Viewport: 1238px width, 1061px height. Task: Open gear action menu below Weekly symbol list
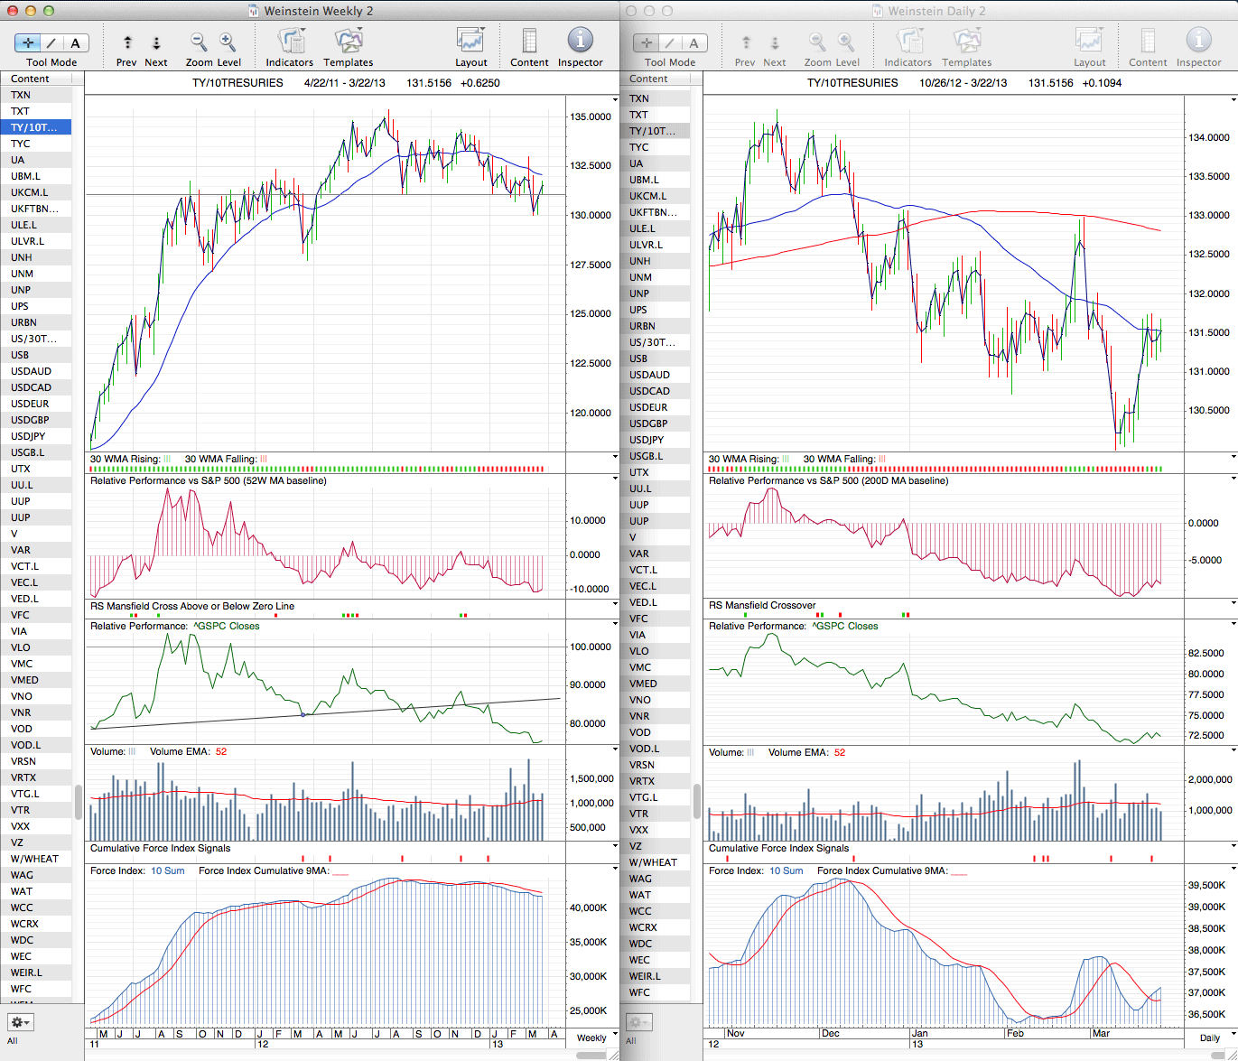pos(20,1022)
